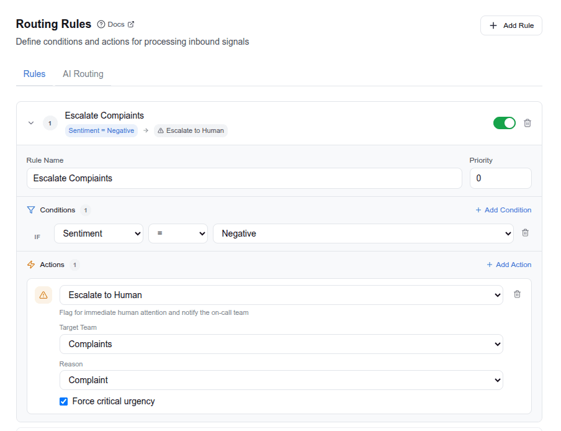Click the Priority input field
Viewport: 561px width, 431px height.
click(500, 178)
